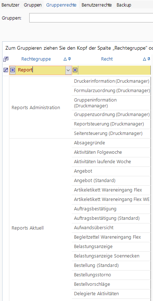Open the Rechtegruppe filter condition operator icon
Image resolution: width=153 pixels, height=301 pixels.
tap(13, 70)
